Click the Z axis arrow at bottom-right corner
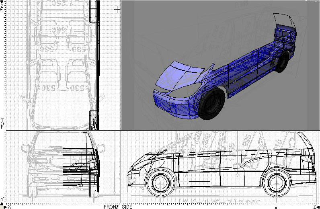This screenshot has height=209, width=320. tap(316, 207)
